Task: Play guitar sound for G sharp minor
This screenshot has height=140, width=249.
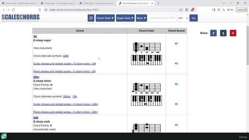Action: tap(176, 84)
